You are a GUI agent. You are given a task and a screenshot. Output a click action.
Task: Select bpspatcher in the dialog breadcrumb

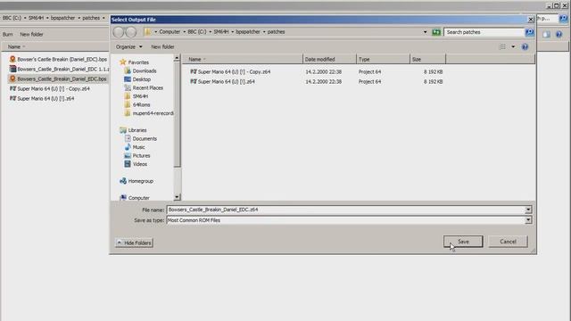coord(248,32)
